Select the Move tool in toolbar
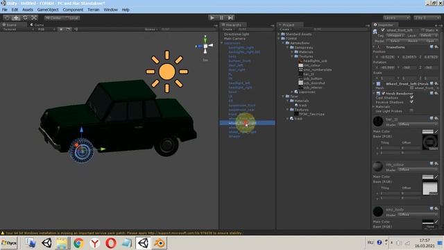Screen dimensions: 444x250 click(x=16, y=18)
